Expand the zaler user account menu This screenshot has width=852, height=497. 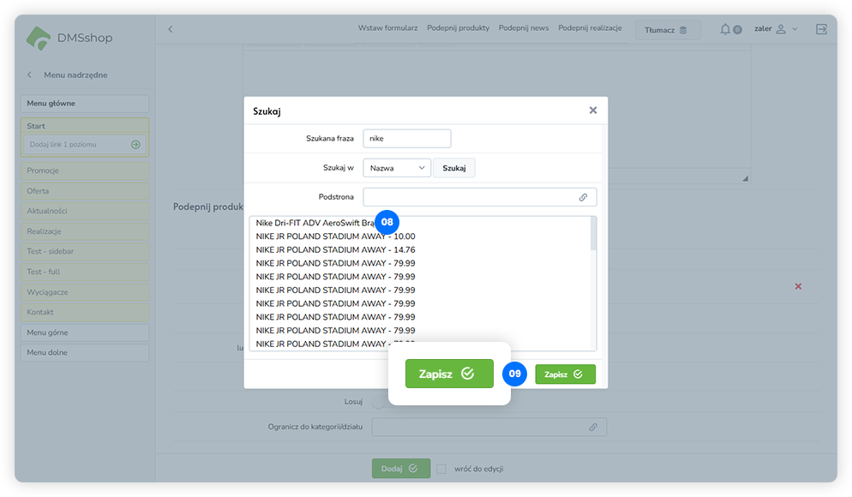[x=775, y=29]
